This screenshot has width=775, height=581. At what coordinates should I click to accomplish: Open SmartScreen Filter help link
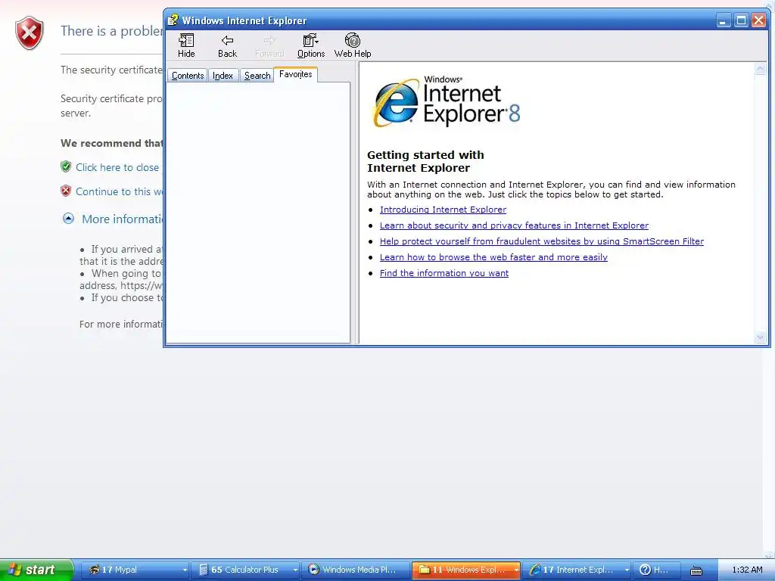click(x=542, y=241)
